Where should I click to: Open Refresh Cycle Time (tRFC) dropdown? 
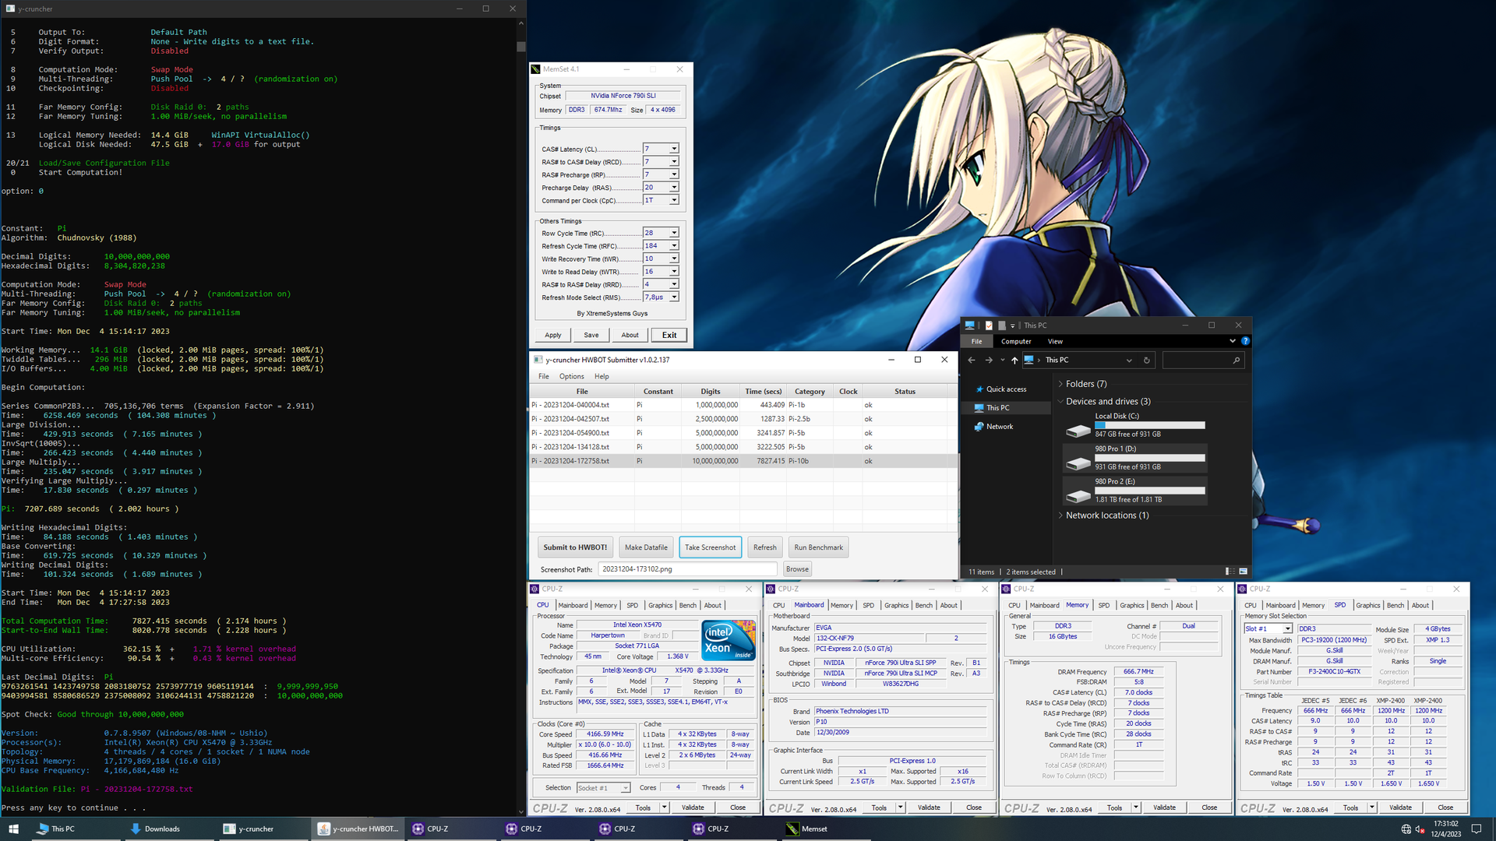(x=674, y=246)
